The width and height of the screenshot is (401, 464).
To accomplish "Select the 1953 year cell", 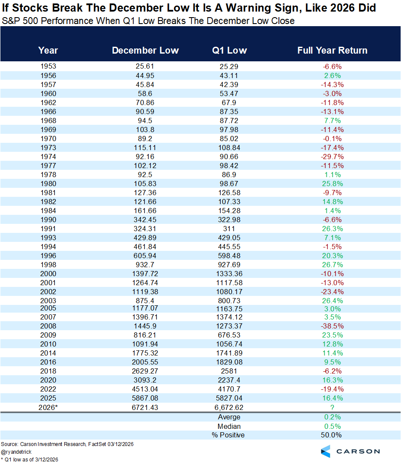I will tap(48, 66).
